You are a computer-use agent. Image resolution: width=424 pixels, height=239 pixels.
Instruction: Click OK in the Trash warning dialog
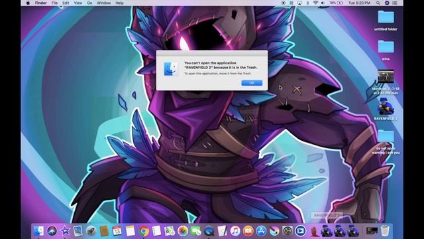pyautogui.click(x=252, y=83)
